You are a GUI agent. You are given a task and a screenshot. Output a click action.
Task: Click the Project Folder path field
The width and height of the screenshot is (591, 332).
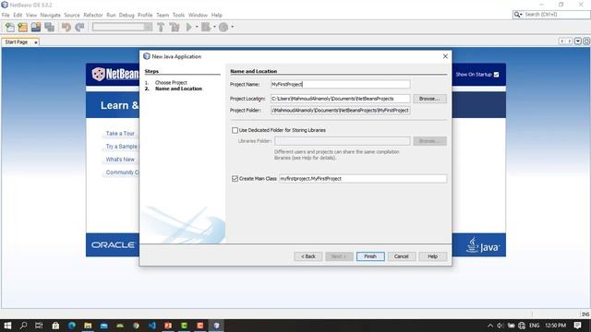click(x=341, y=111)
